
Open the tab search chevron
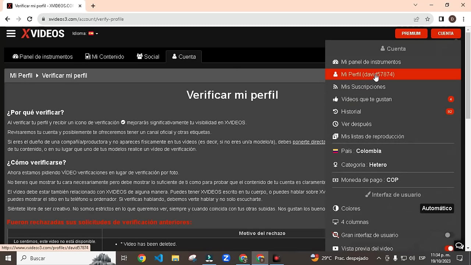[x=415, y=5]
